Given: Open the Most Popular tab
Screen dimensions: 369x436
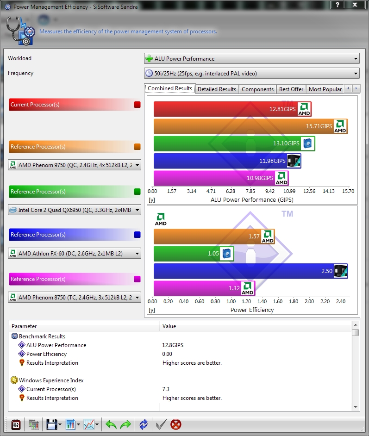Looking at the screenshot, I should click(325, 89).
